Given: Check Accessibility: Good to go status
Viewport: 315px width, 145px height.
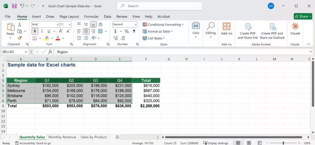Looking at the screenshot, I should (x=33, y=143).
